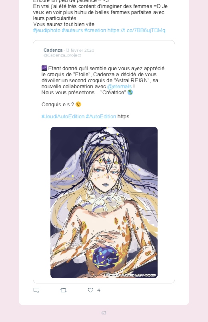Click the page number 63

coord(104,313)
